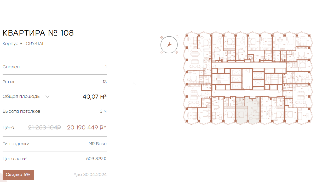Image resolution: width=322 pixels, height=182 pixels.
Task: Click the central elevator lobby on plan
Action: (x=247, y=79)
